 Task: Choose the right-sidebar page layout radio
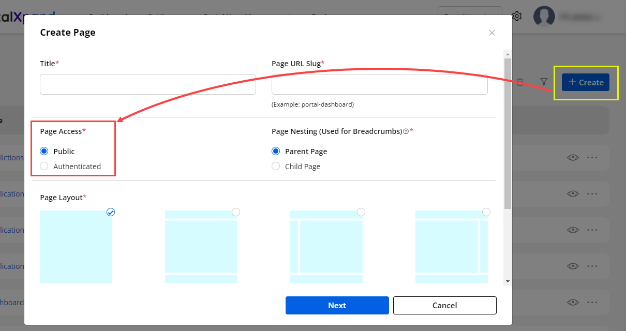(x=486, y=212)
